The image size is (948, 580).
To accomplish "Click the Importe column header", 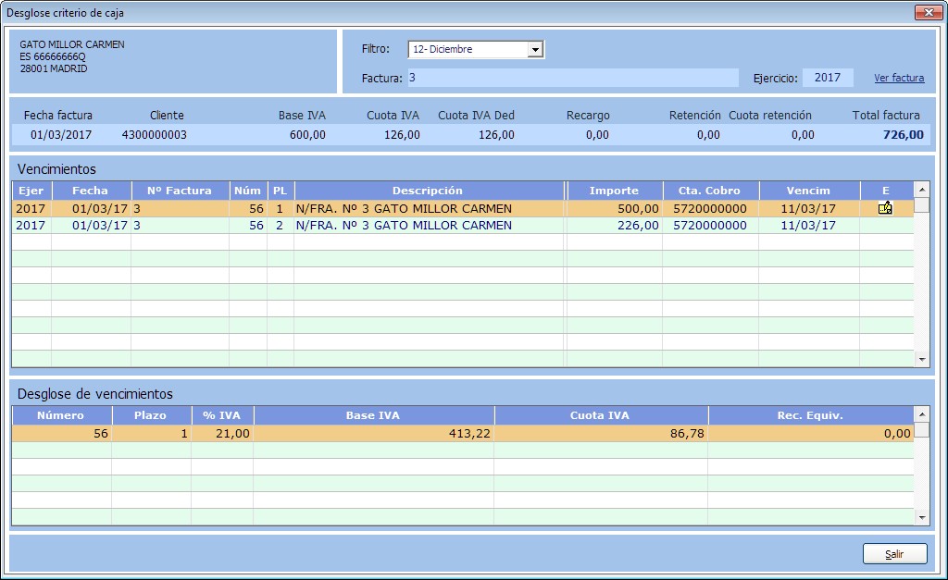I will [x=615, y=191].
